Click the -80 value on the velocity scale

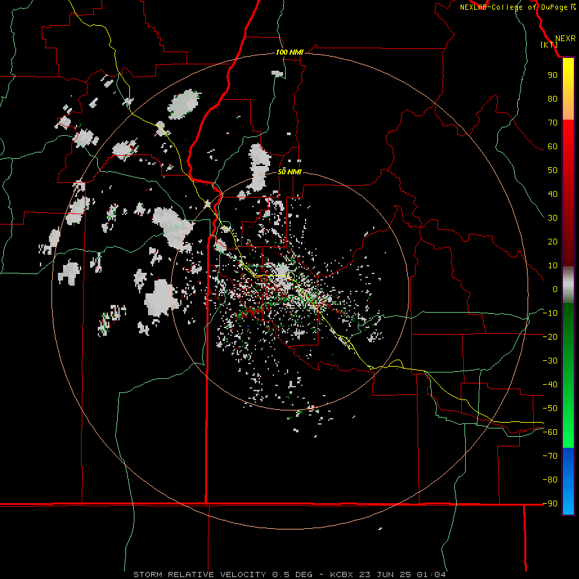550,480
